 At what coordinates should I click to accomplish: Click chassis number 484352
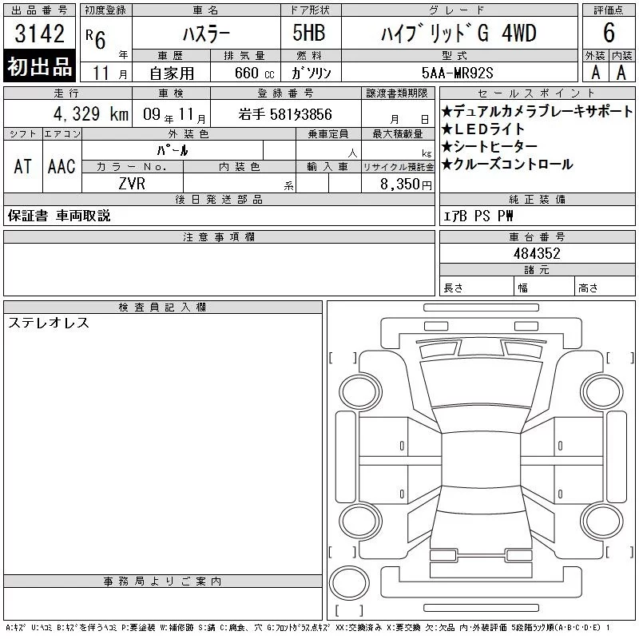(x=537, y=253)
